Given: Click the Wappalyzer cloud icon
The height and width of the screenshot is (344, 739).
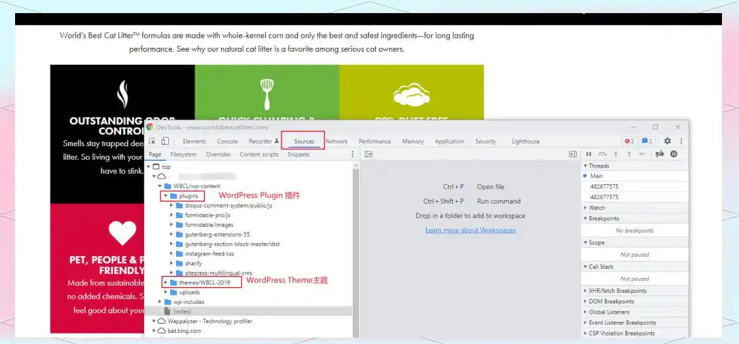Looking at the screenshot, I should coord(162,321).
